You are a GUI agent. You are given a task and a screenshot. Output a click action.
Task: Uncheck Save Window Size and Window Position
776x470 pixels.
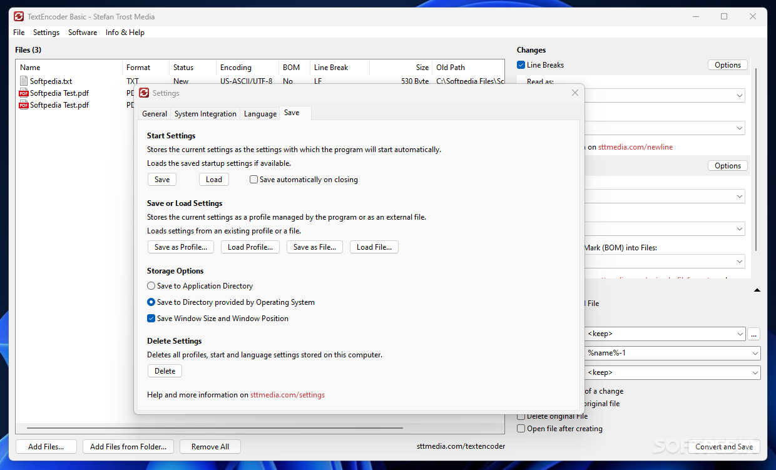(x=151, y=319)
